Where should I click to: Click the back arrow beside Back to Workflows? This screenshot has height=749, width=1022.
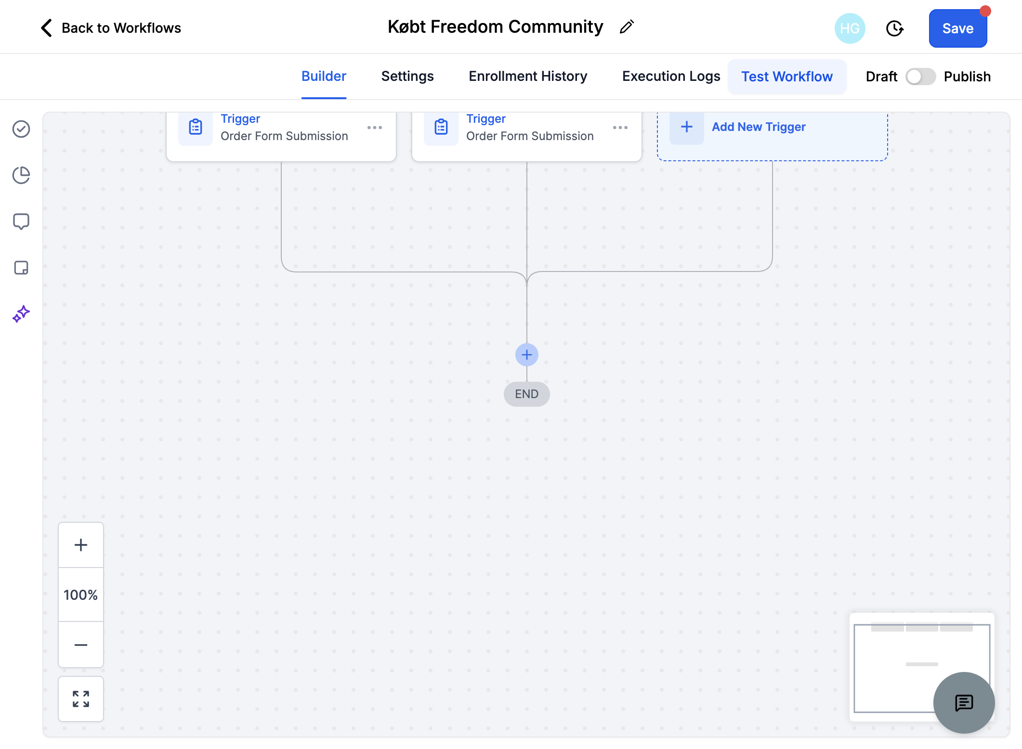click(47, 28)
